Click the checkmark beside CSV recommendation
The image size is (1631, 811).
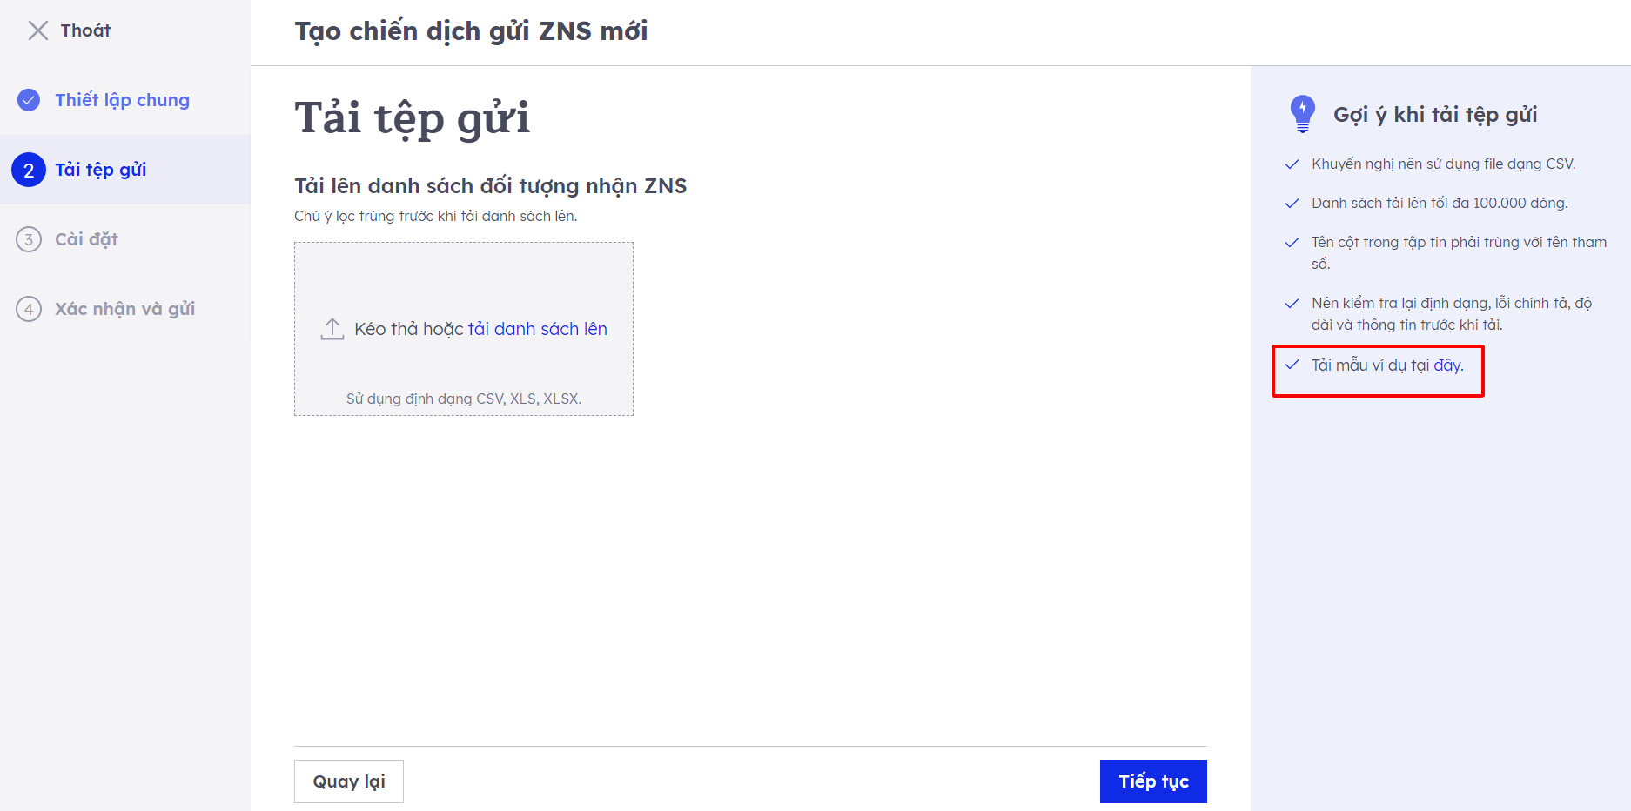click(1292, 164)
